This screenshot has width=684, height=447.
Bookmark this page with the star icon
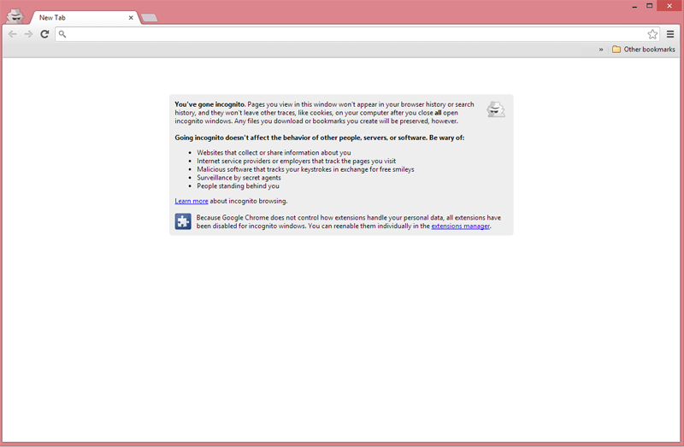pos(652,34)
